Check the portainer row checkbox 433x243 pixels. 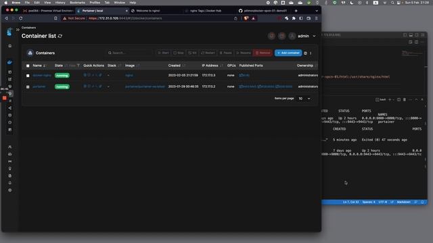click(x=28, y=87)
